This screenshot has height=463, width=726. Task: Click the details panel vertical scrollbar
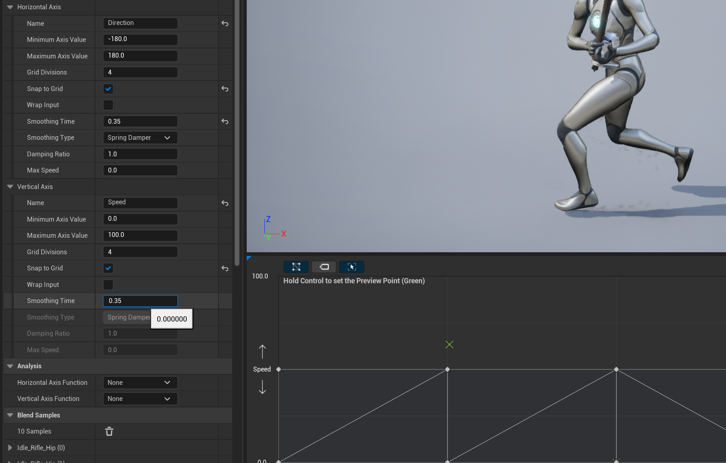(237, 133)
